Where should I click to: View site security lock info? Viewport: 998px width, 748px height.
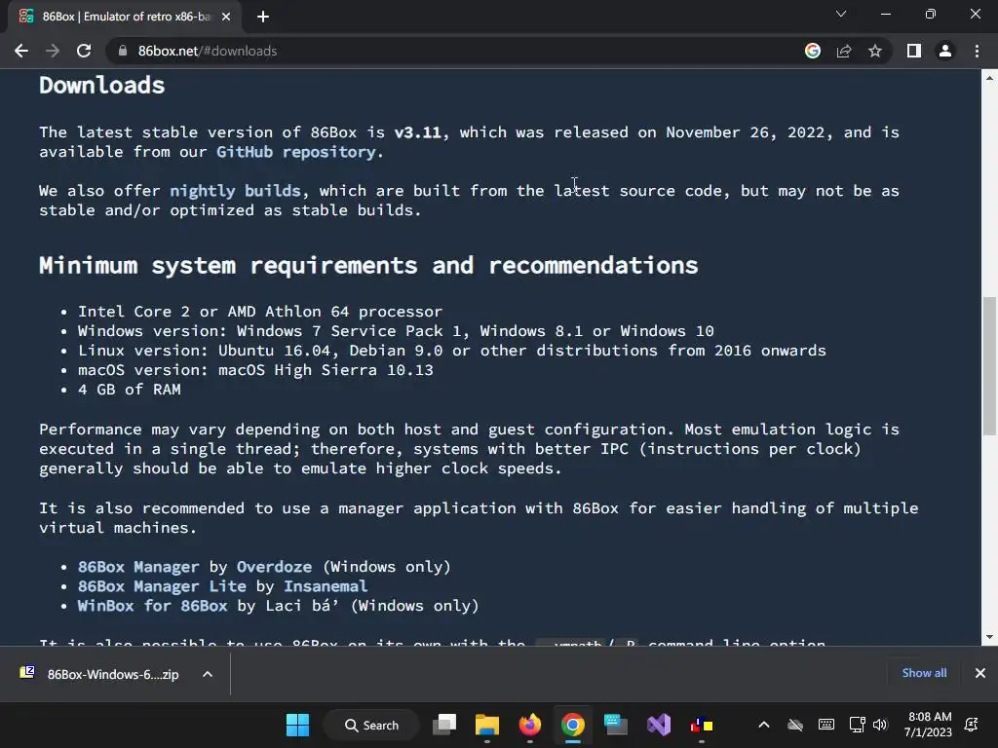coord(123,51)
